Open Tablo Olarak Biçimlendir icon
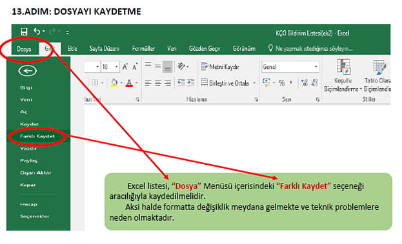 point(377,76)
